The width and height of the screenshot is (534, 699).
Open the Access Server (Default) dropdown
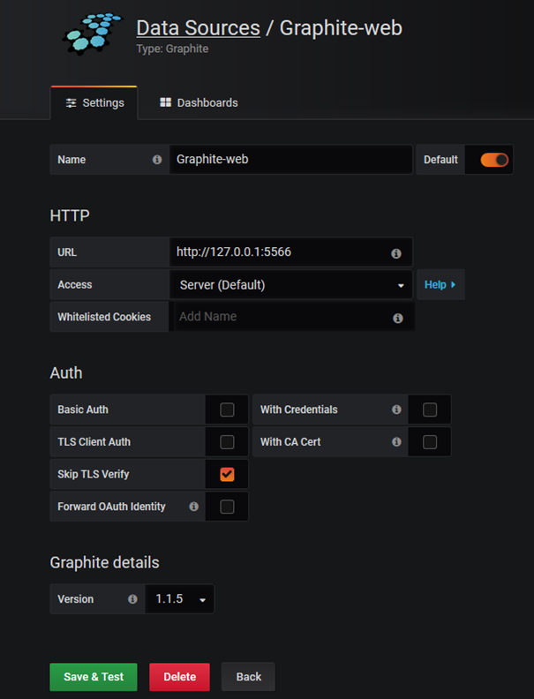(x=291, y=285)
